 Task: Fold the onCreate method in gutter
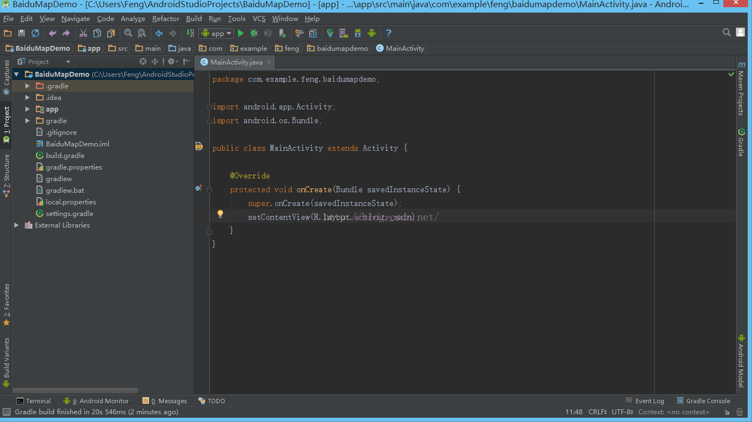point(209,189)
